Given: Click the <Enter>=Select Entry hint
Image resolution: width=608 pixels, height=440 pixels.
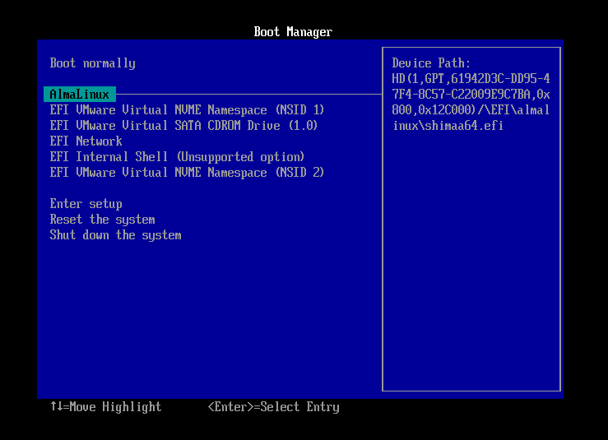Looking at the screenshot, I should point(274,406).
